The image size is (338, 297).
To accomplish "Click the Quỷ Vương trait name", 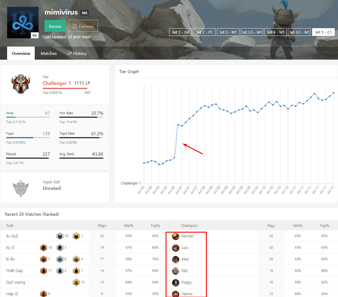I will coord(15,282).
